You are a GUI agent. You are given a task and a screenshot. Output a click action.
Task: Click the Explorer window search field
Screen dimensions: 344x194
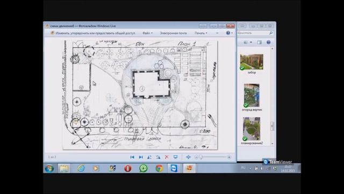pos(253,33)
